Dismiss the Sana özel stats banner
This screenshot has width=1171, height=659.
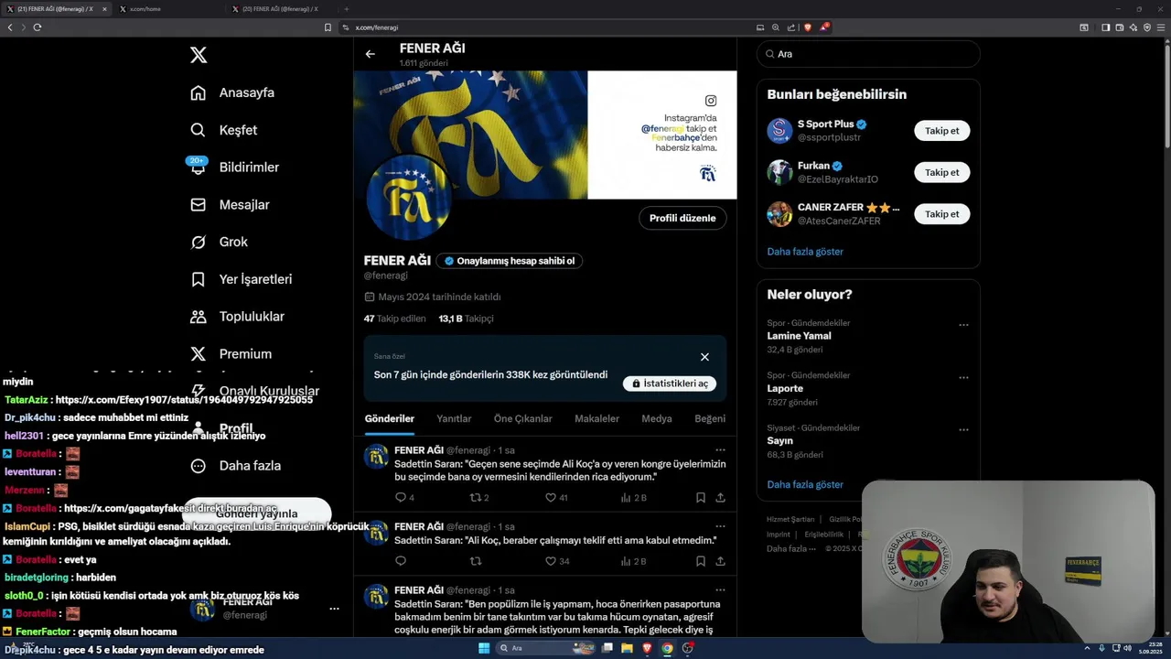(x=704, y=357)
